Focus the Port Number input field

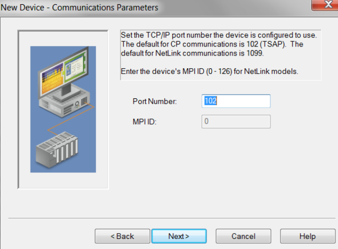pyautogui.click(x=236, y=101)
